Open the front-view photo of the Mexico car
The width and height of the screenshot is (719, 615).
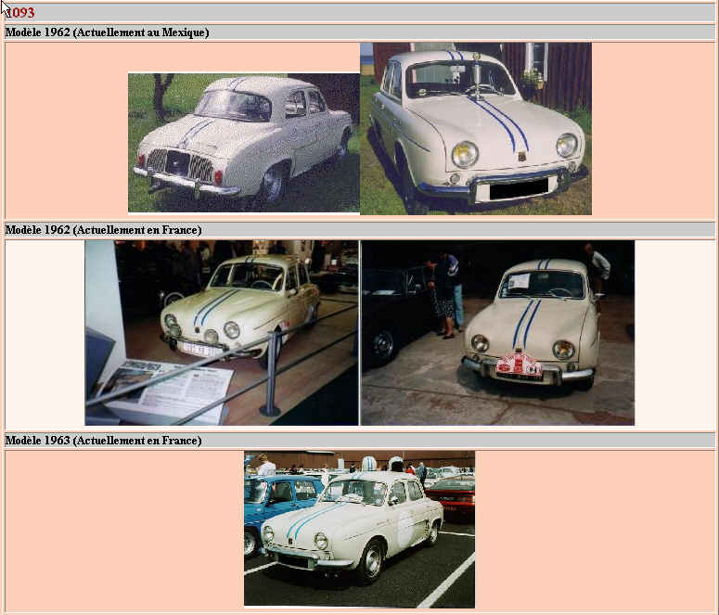[475, 128]
